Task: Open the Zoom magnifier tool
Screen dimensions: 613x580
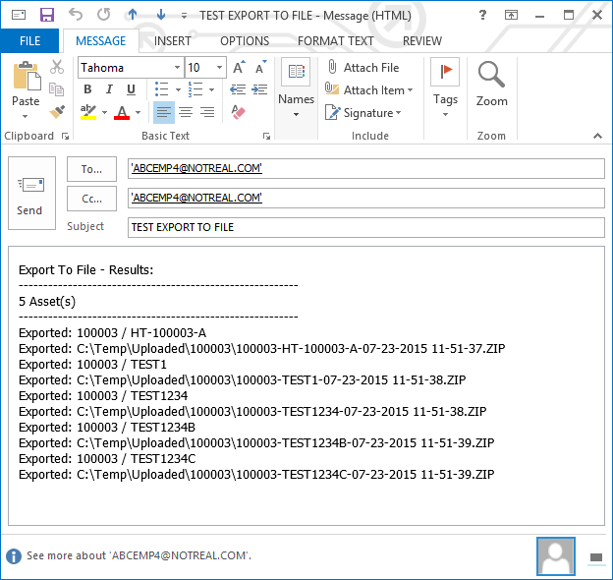Action: click(x=491, y=84)
